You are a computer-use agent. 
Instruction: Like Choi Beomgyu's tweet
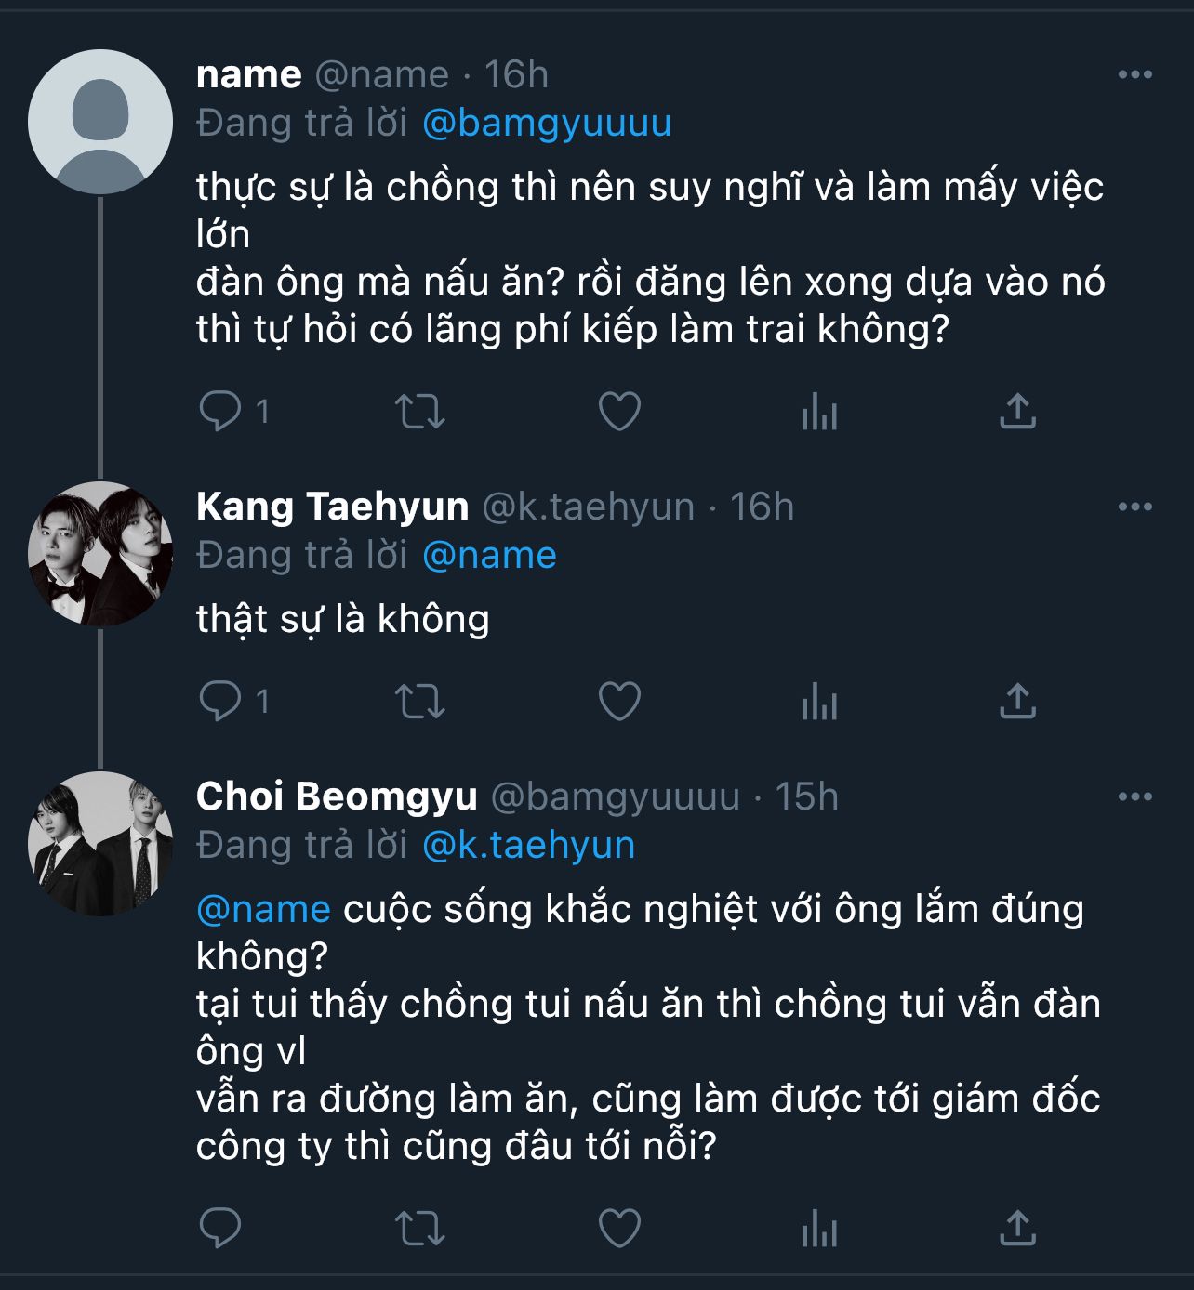[x=619, y=1228]
